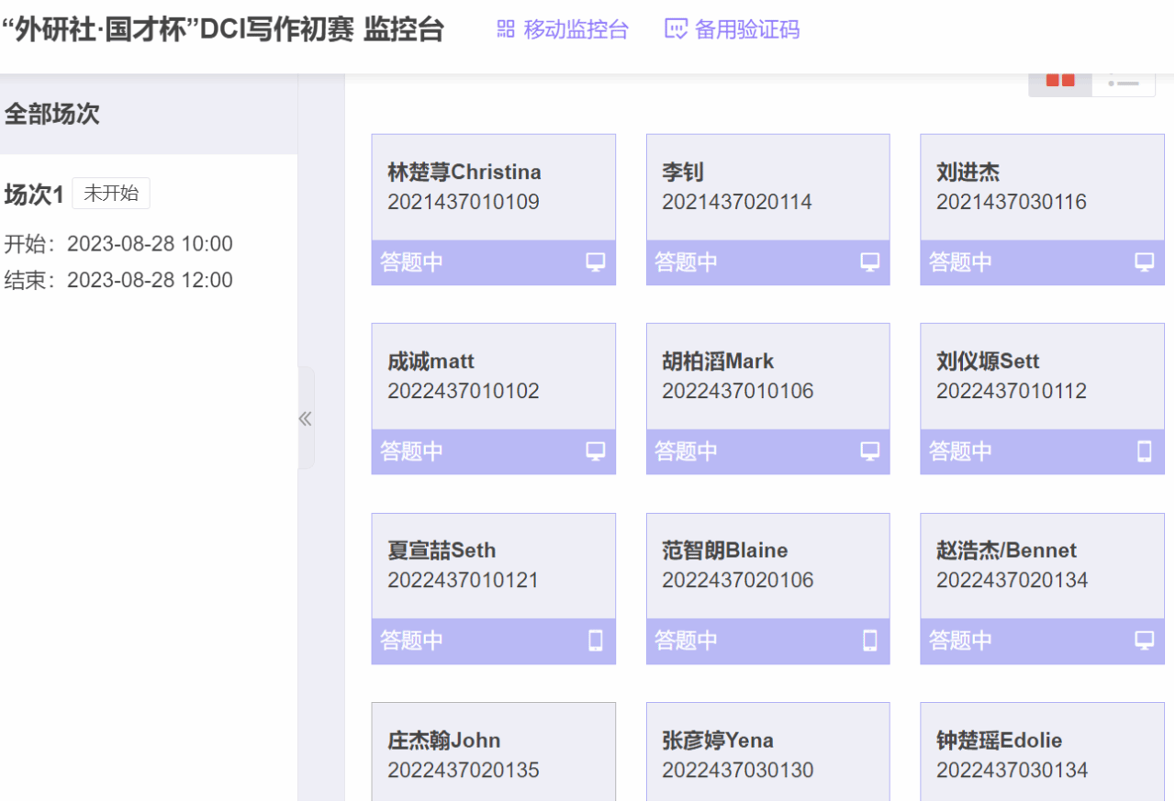The width and height of the screenshot is (1175, 802).
Task: Click the 未开始 status badge
Action: (x=111, y=194)
